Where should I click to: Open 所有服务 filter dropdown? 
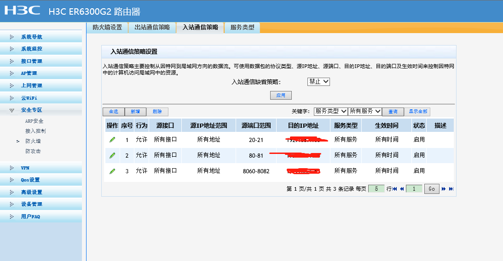coord(365,111)
